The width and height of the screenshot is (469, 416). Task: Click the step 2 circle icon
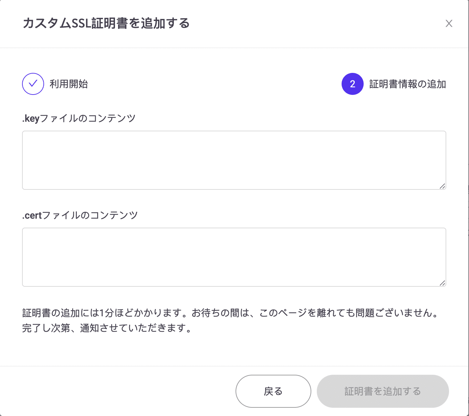click(x=353, y=84)
